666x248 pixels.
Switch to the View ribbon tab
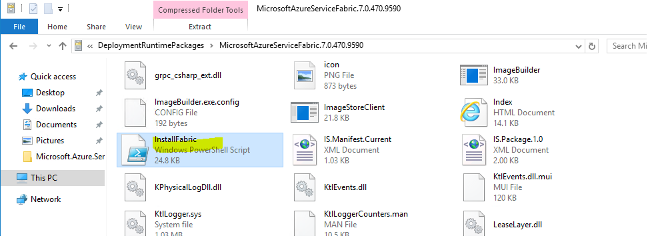click(133, 26)
